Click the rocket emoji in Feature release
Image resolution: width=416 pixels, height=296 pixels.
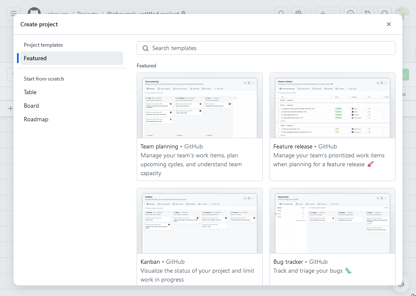click(370, 164)
